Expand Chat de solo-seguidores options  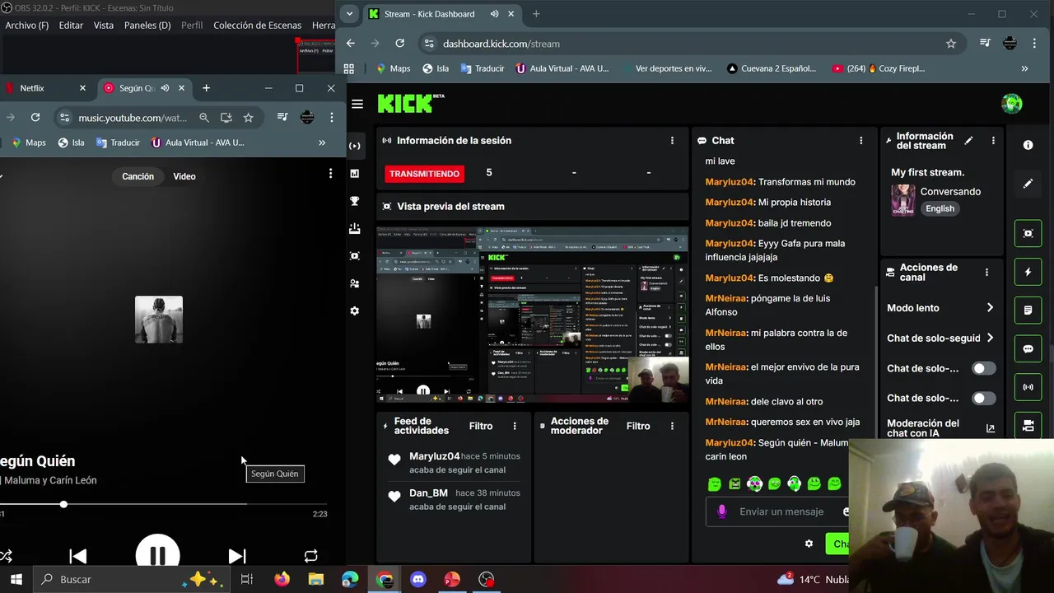pos(990,338)
